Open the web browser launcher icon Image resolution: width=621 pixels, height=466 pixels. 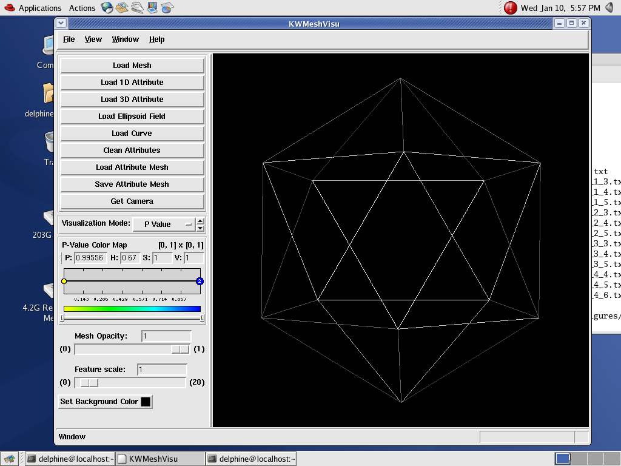107,8
